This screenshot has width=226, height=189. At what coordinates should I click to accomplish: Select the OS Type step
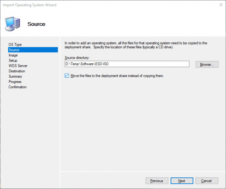(x=15, y=45)
